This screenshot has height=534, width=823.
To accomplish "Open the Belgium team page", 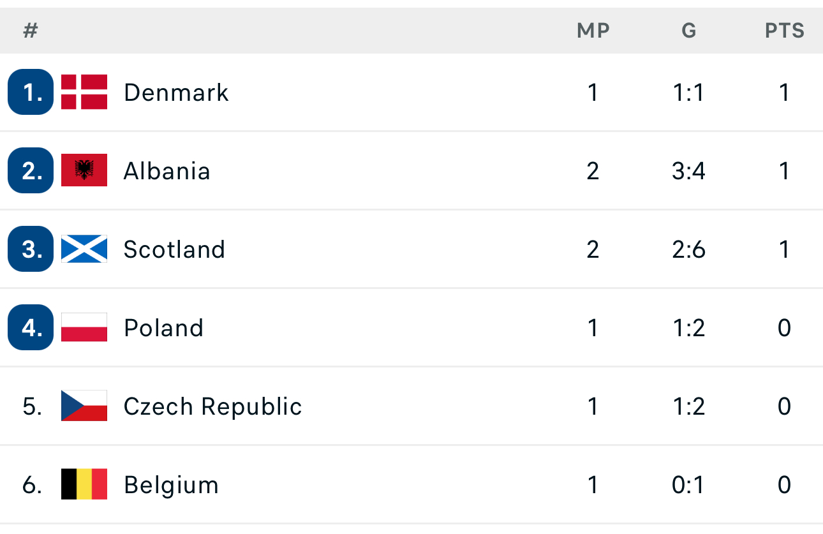I will (x=171, y=485).
